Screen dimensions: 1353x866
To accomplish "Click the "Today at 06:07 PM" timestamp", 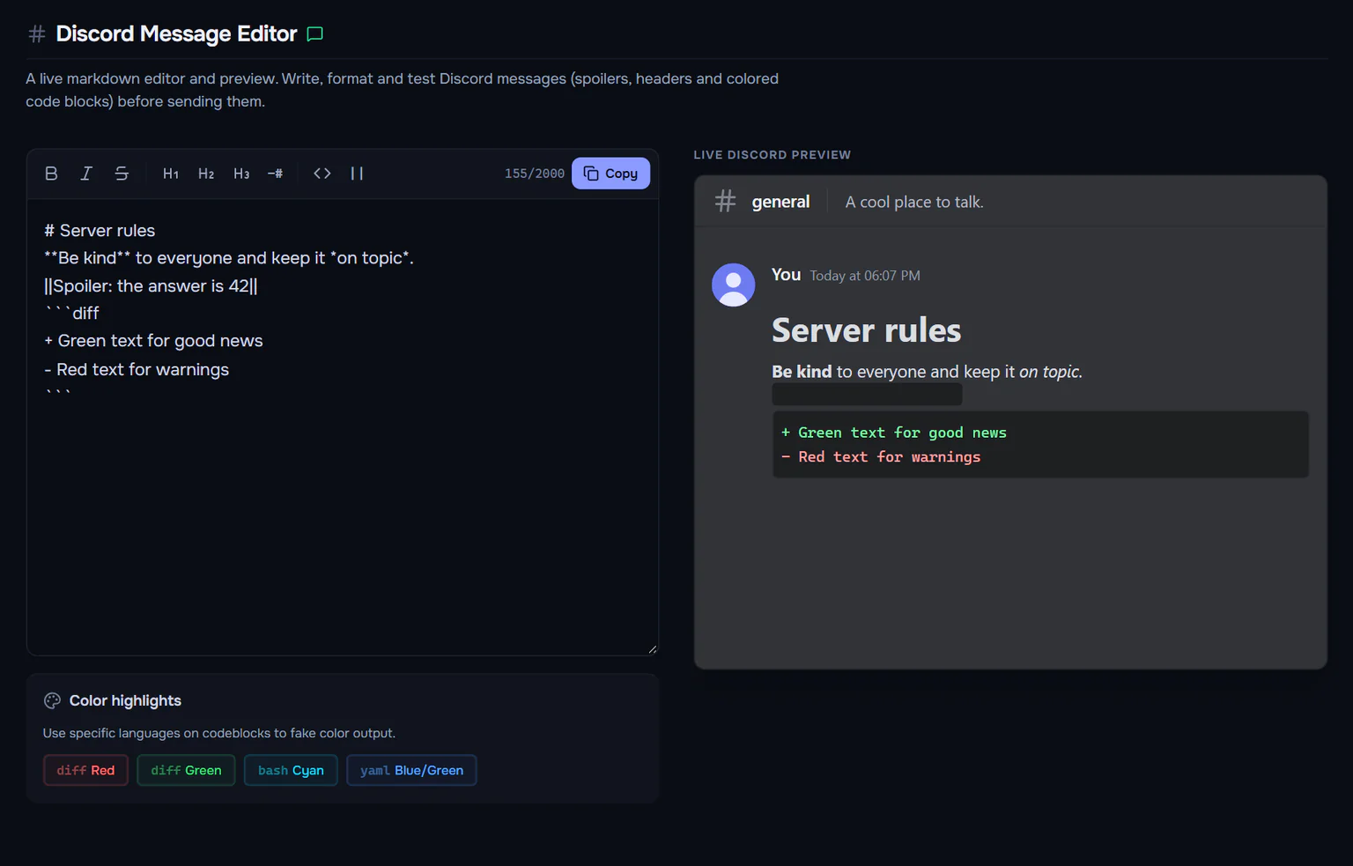I will click(x=865, y=276).
